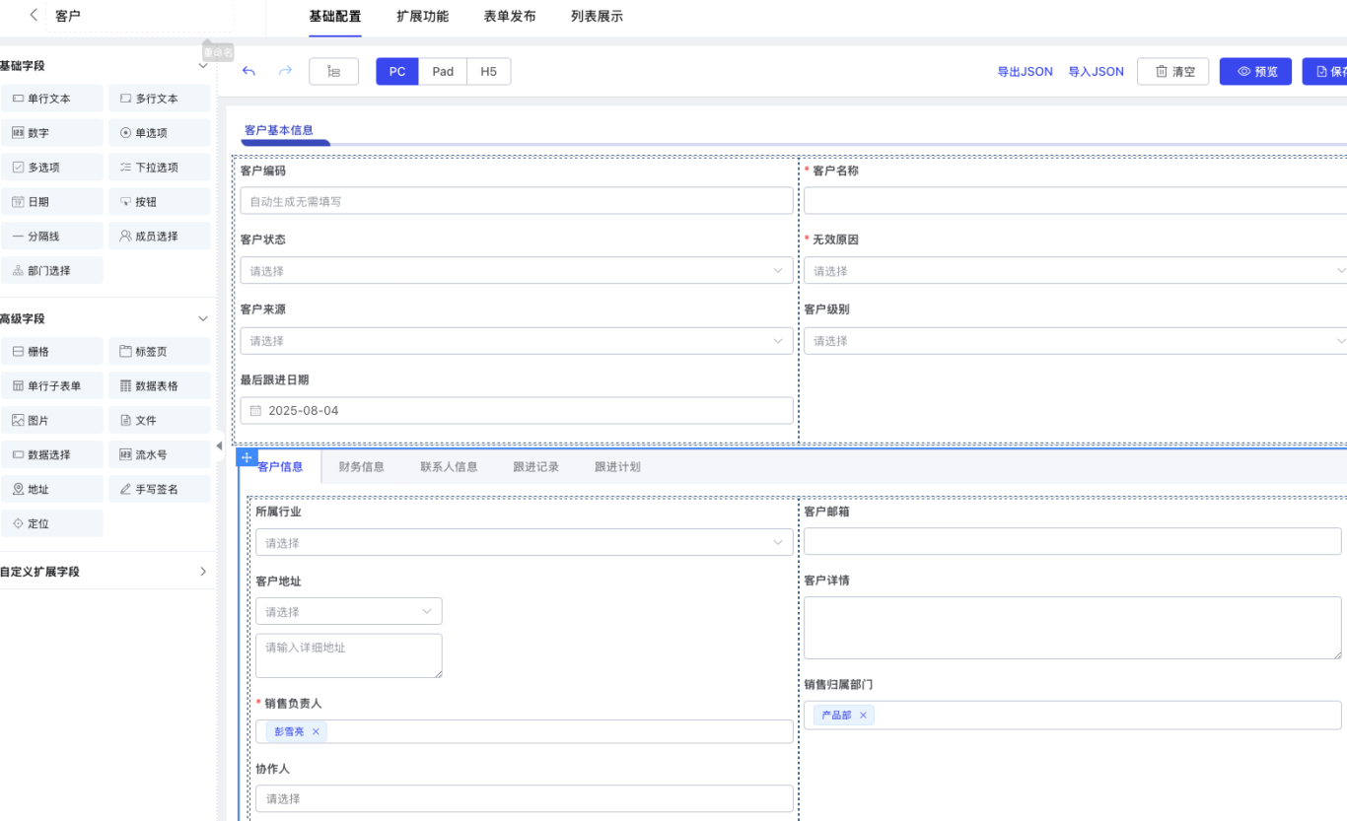This screenshot has width=1347, height=821.
Task: Redo the last change
Action: click(285, 71)
